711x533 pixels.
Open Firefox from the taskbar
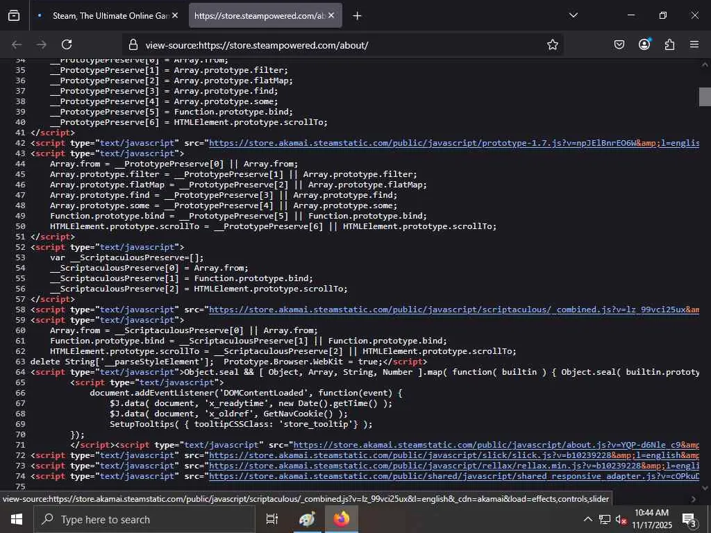pos(342,519)
